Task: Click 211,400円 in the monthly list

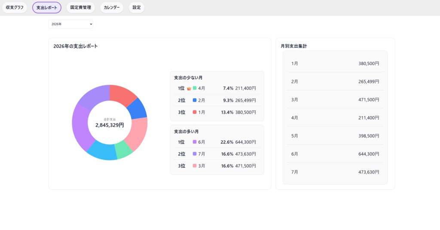Action: 369,118
